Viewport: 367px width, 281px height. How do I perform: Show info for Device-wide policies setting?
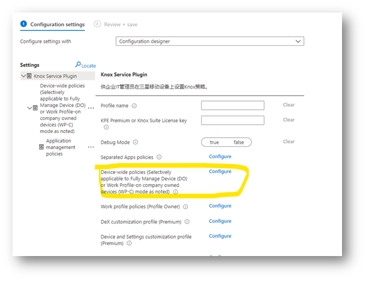tap(175, 192)
